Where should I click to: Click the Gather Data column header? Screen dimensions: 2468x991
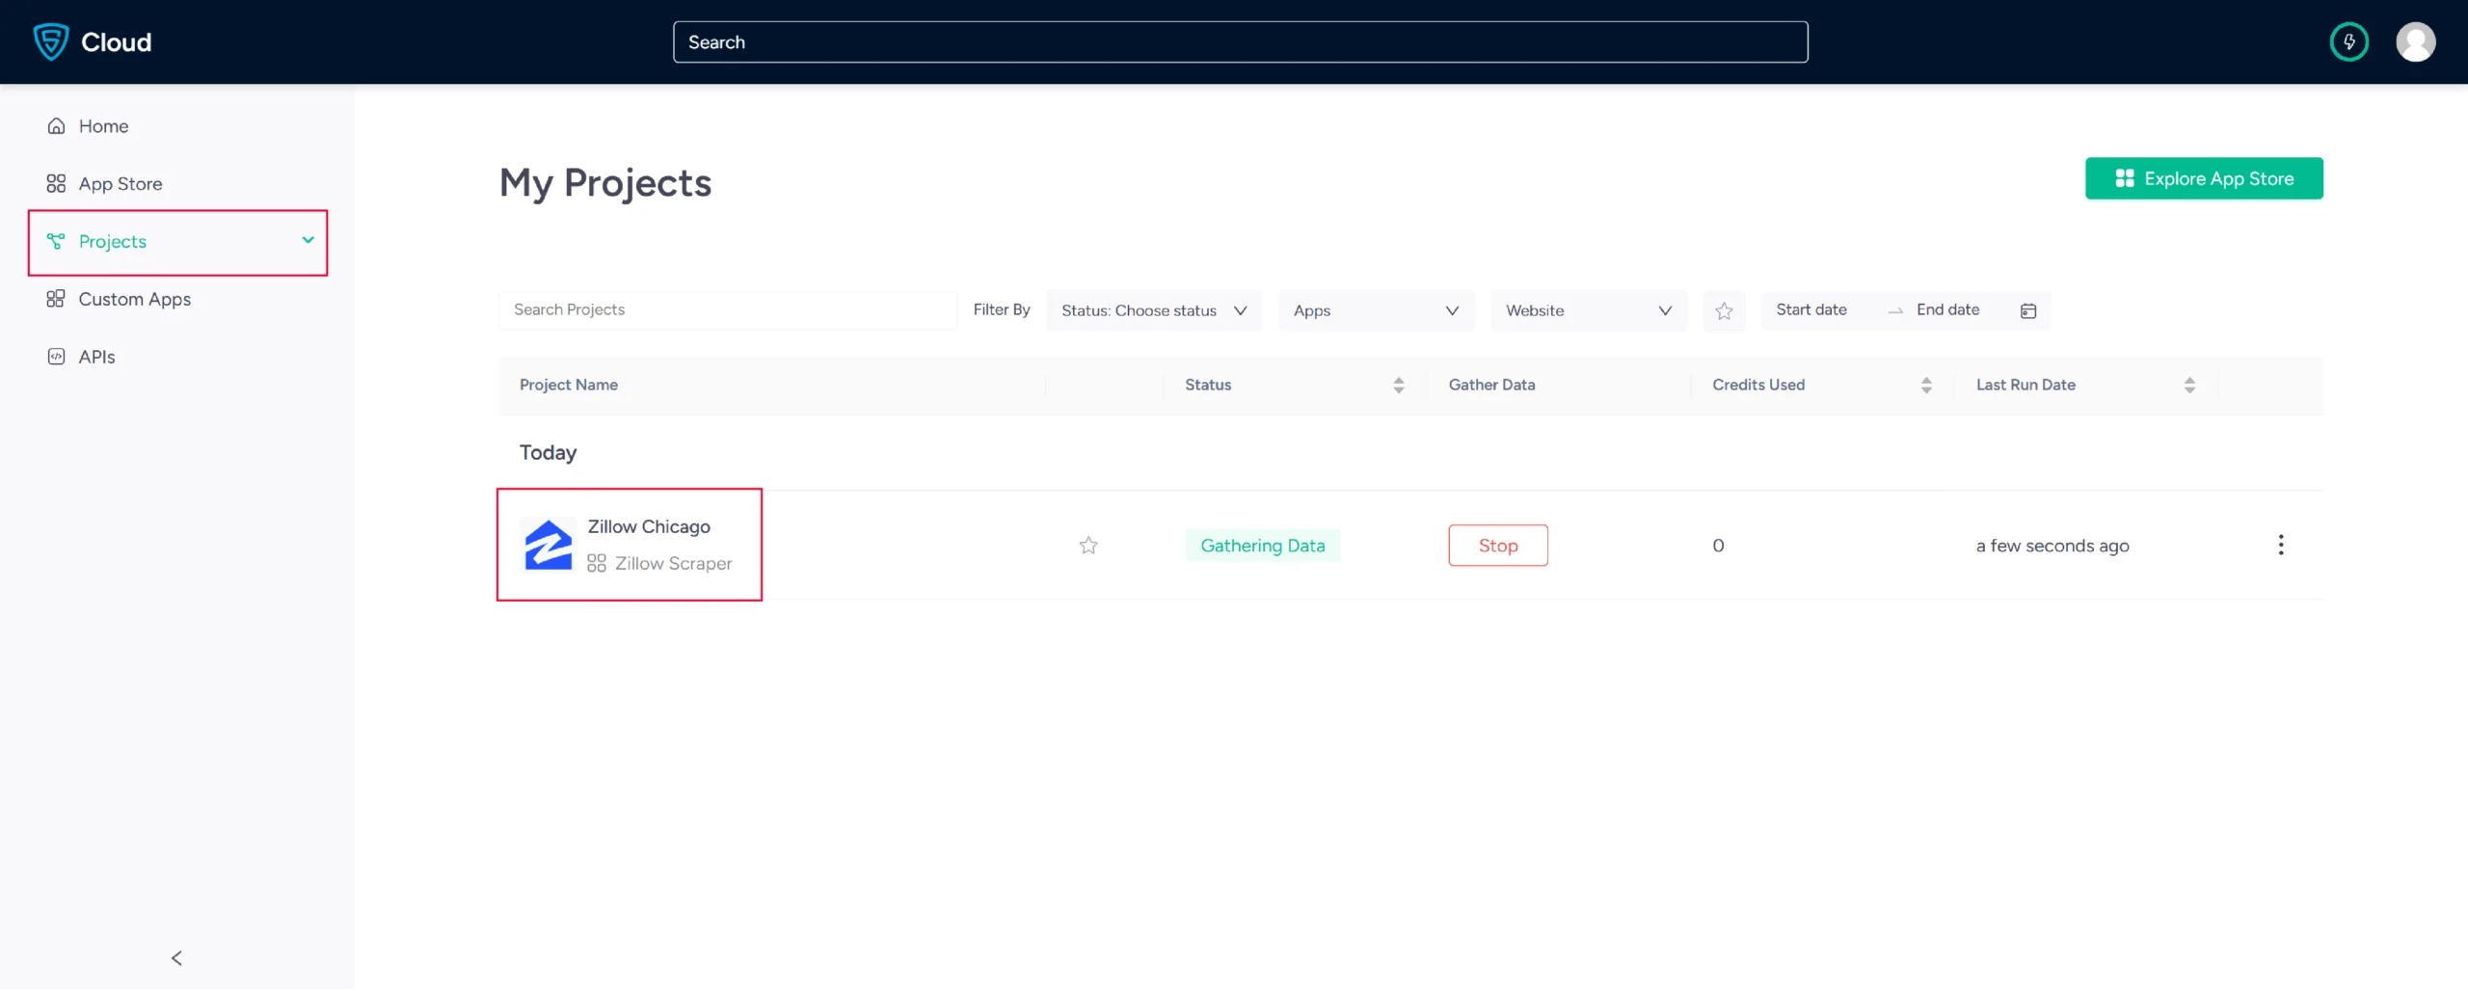click(1491, 386)
